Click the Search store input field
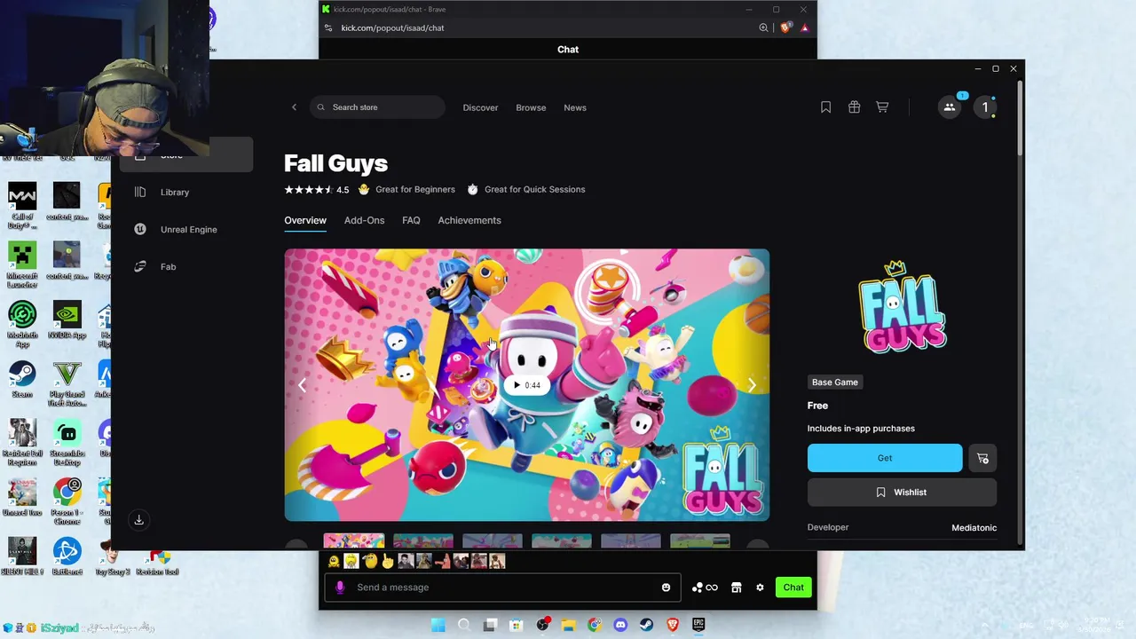The height and width of the screenshot is (639, 1136). click(377, 107)
